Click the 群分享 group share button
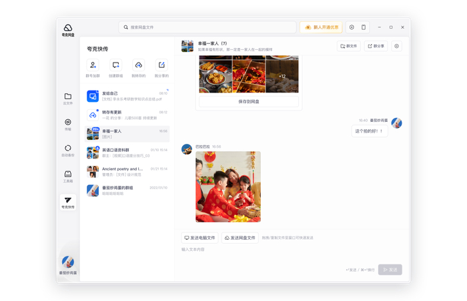467x301 pixels. 376,46
